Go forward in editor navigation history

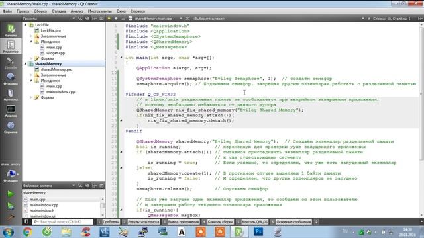(x=116, y=19)
